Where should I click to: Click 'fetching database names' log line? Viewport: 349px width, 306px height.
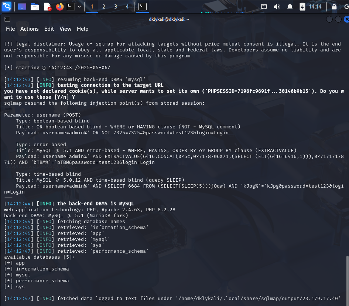click(x=65, y=222)
